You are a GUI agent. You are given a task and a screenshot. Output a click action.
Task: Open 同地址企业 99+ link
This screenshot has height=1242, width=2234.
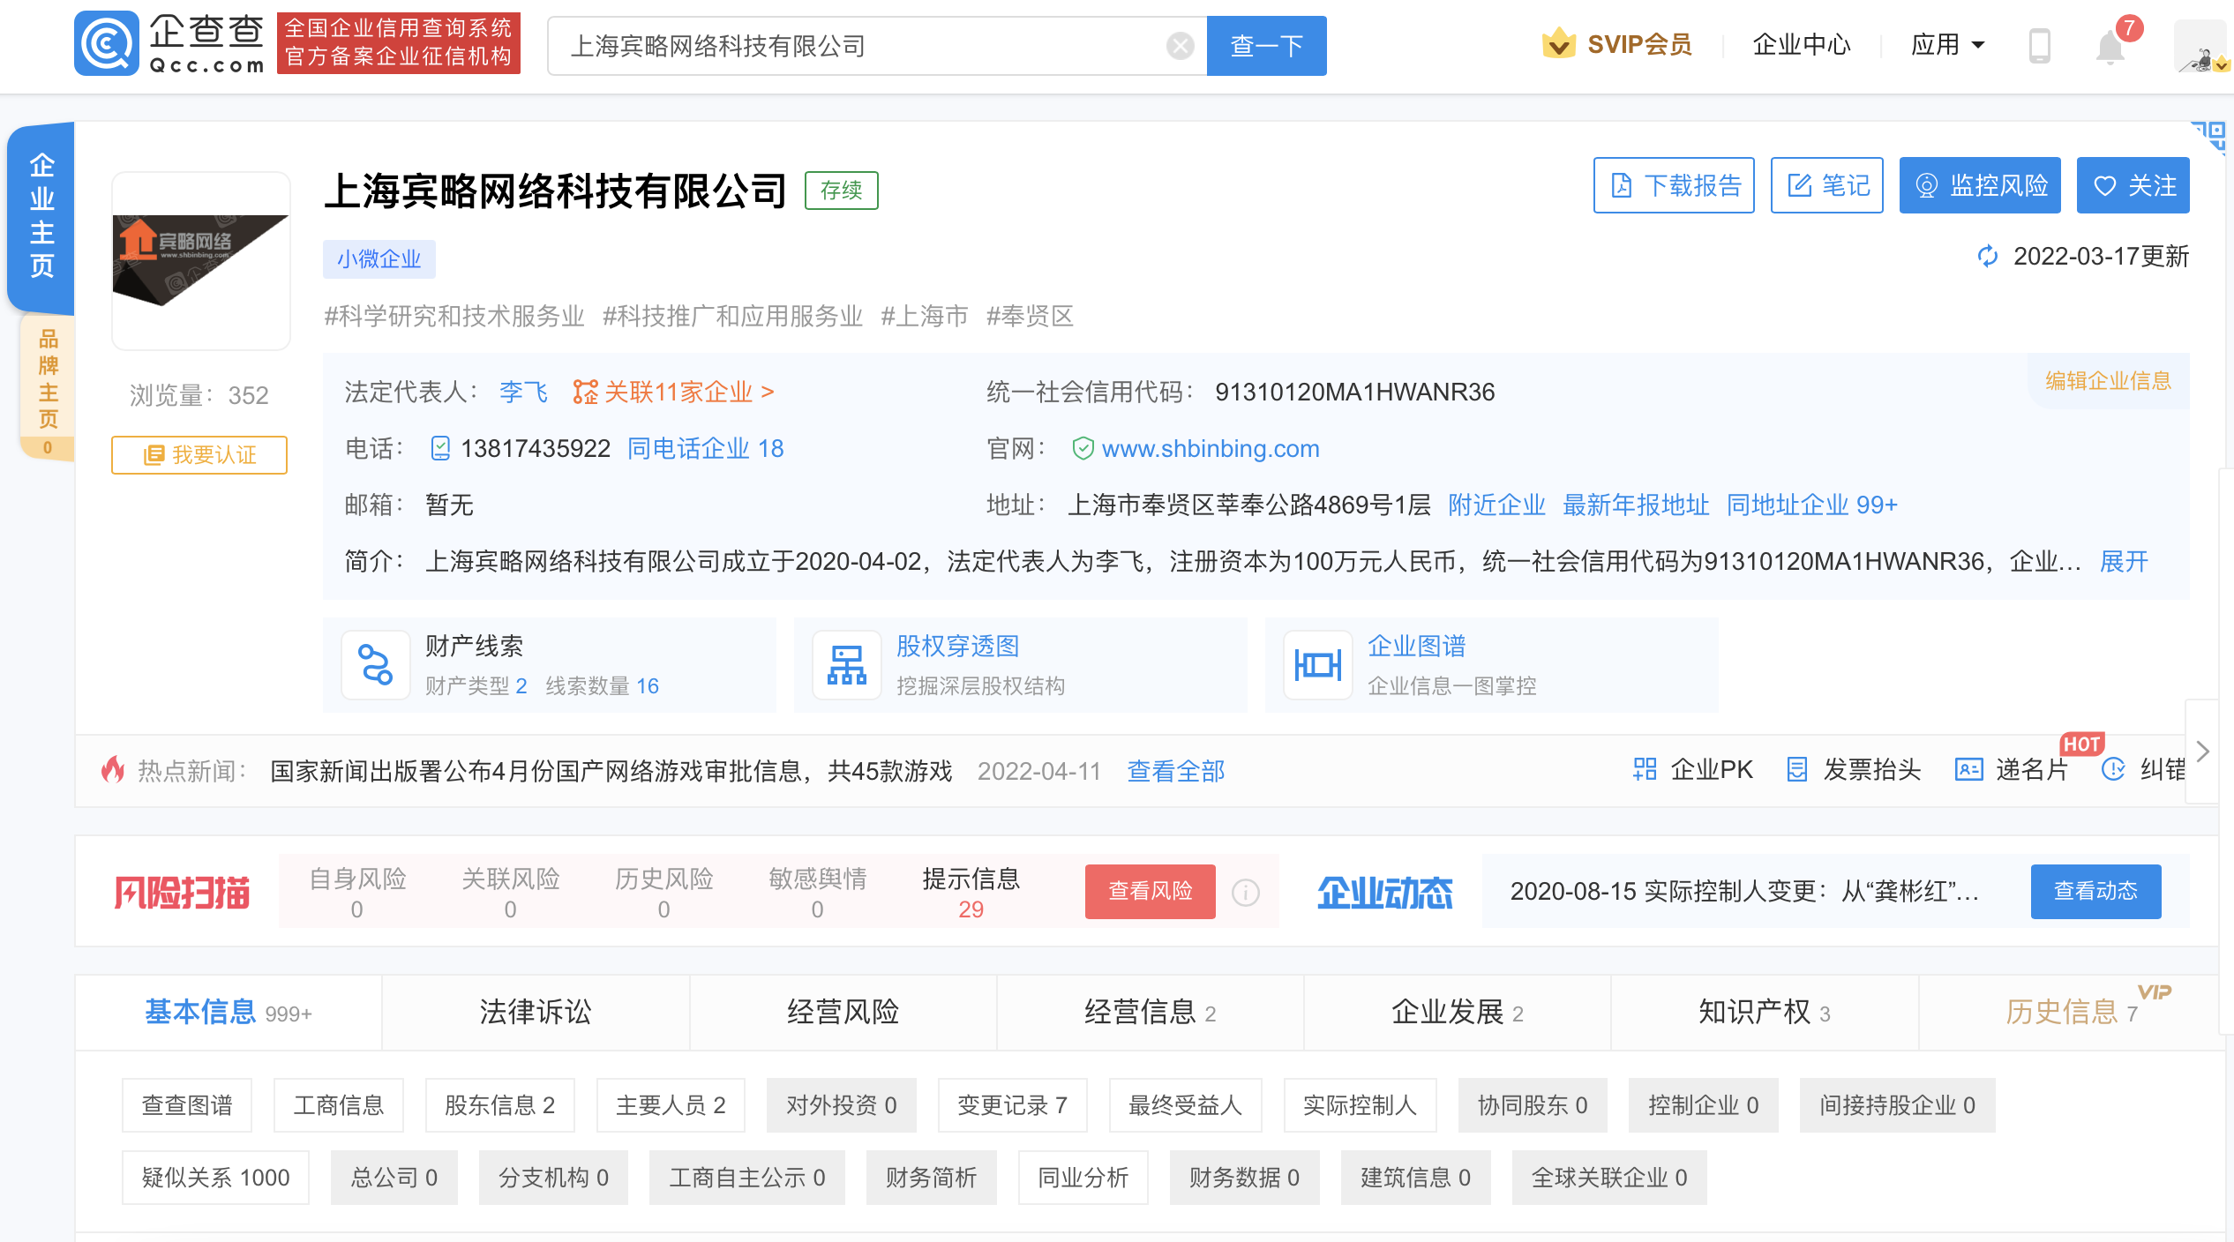[1812, 505]
